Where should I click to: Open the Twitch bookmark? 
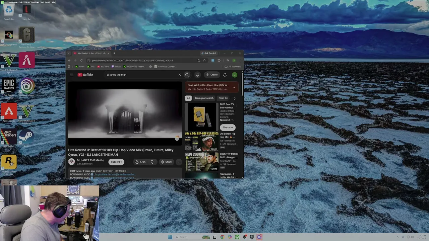tap(116, 67)
